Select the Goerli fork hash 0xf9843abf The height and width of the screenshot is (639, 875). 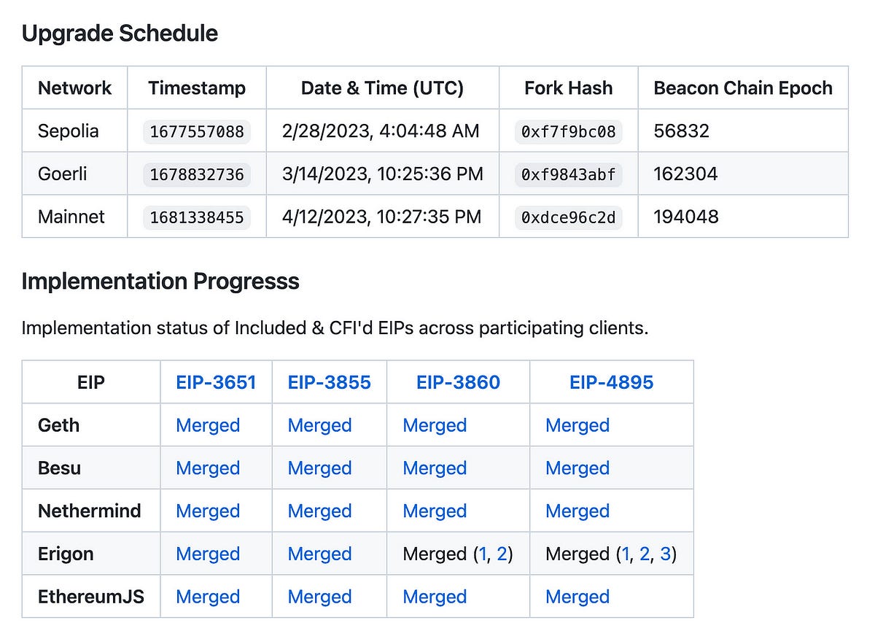point(569,175)
